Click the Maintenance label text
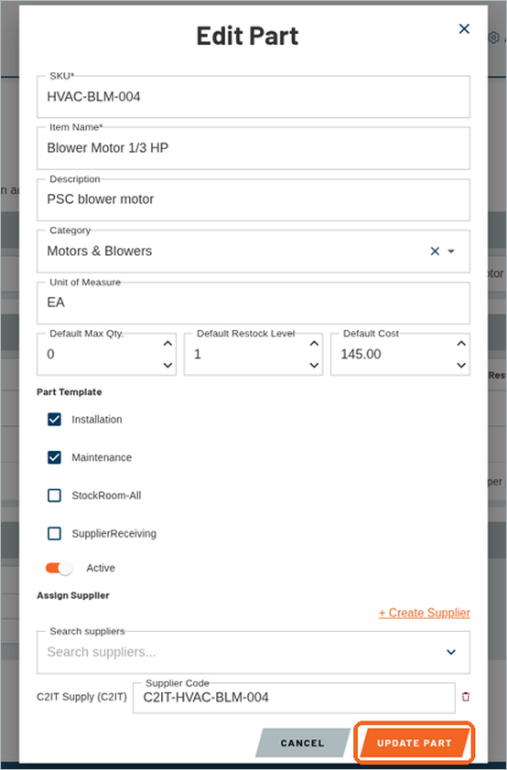The image size is (507, 770). tap(102, 457)
